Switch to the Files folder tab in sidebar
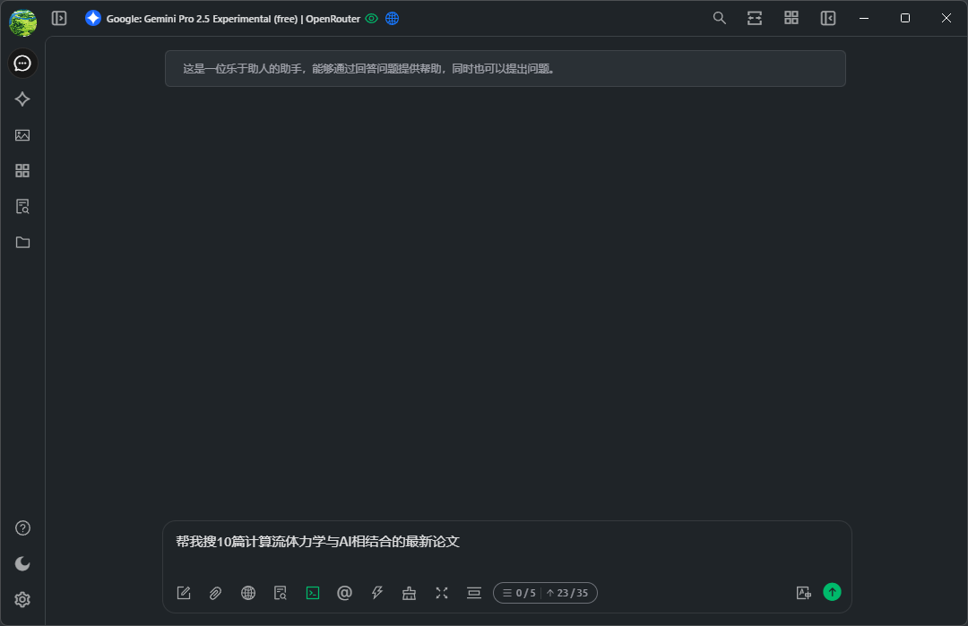The height and width of the screenshot is (626, 968). (23, 243)
